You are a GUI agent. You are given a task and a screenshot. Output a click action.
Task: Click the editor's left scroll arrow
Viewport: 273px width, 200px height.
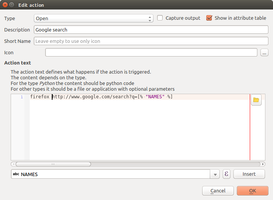13,164
